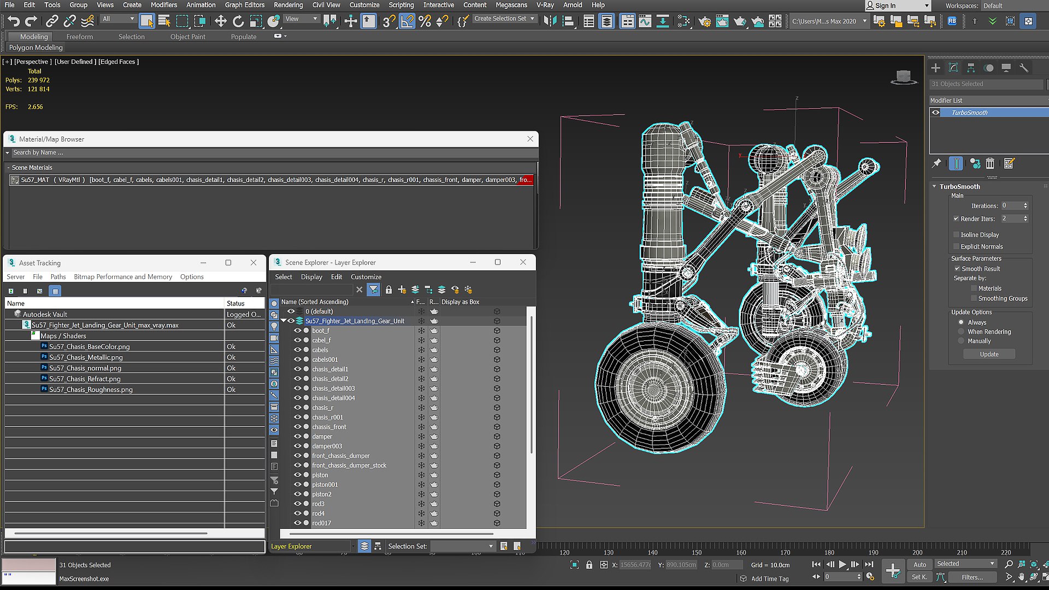Viewport: 1049px width, 590px height.
Task: Switch to the Freeform ribbon tab
Action: pos(80,37)
